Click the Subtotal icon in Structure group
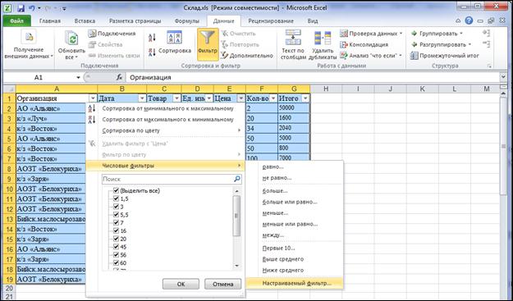Viewport: 513px width, 301px height. [x=415, y=56]
